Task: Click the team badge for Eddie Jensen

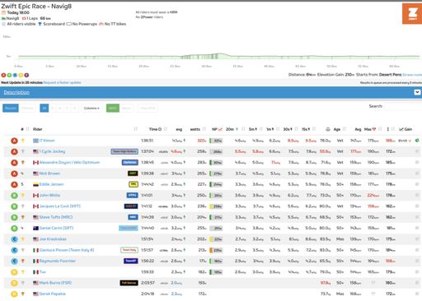Action: [x=134, y=184]
